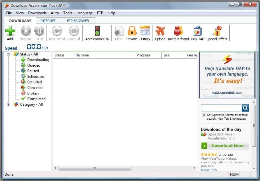Sort by the Size column header

tap(173, 55)
